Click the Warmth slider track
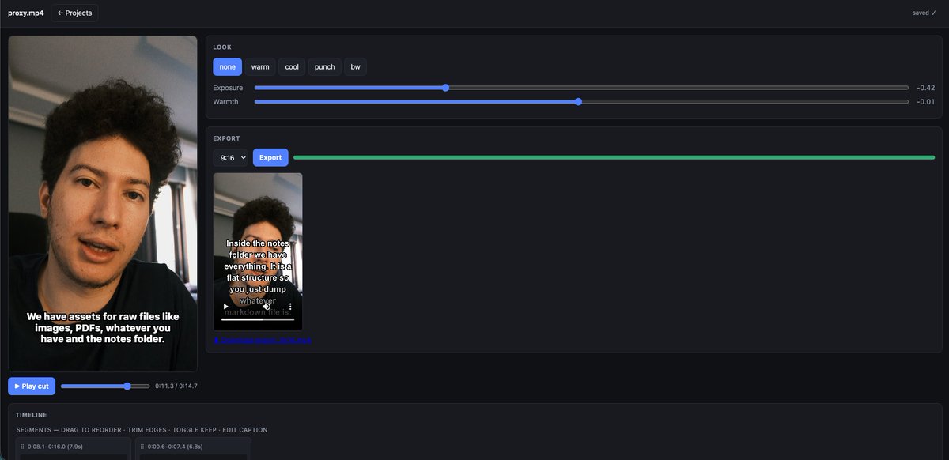Viewport: 949px width, 460px height. [581, 102]
